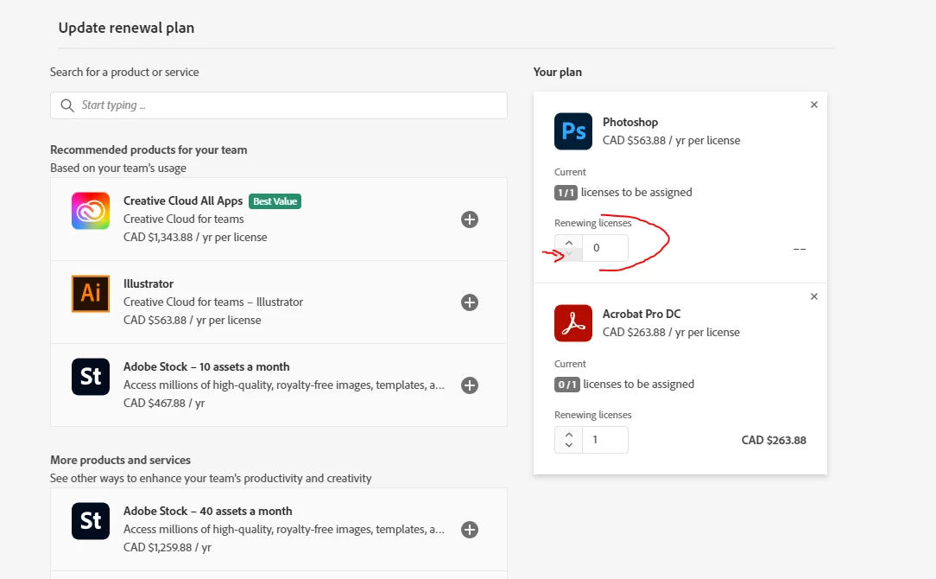
Task: Click the Creative Cloud All Apps logo
Action: coord(91,210)
